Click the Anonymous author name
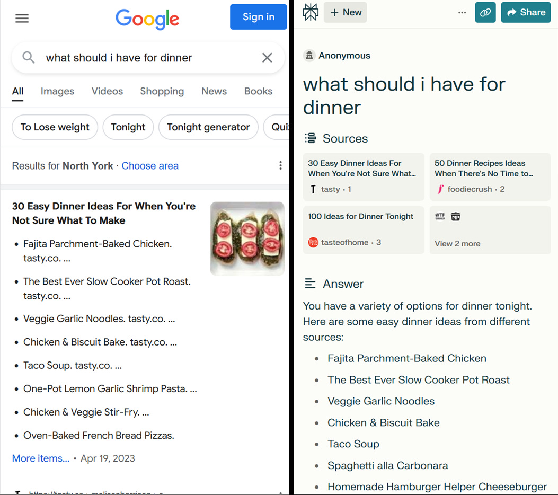 click(x=344, y=56)
